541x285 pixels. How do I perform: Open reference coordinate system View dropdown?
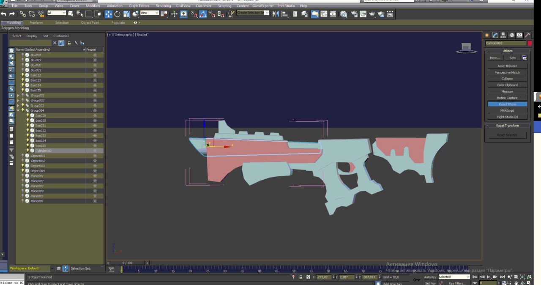tap(150, 13)
